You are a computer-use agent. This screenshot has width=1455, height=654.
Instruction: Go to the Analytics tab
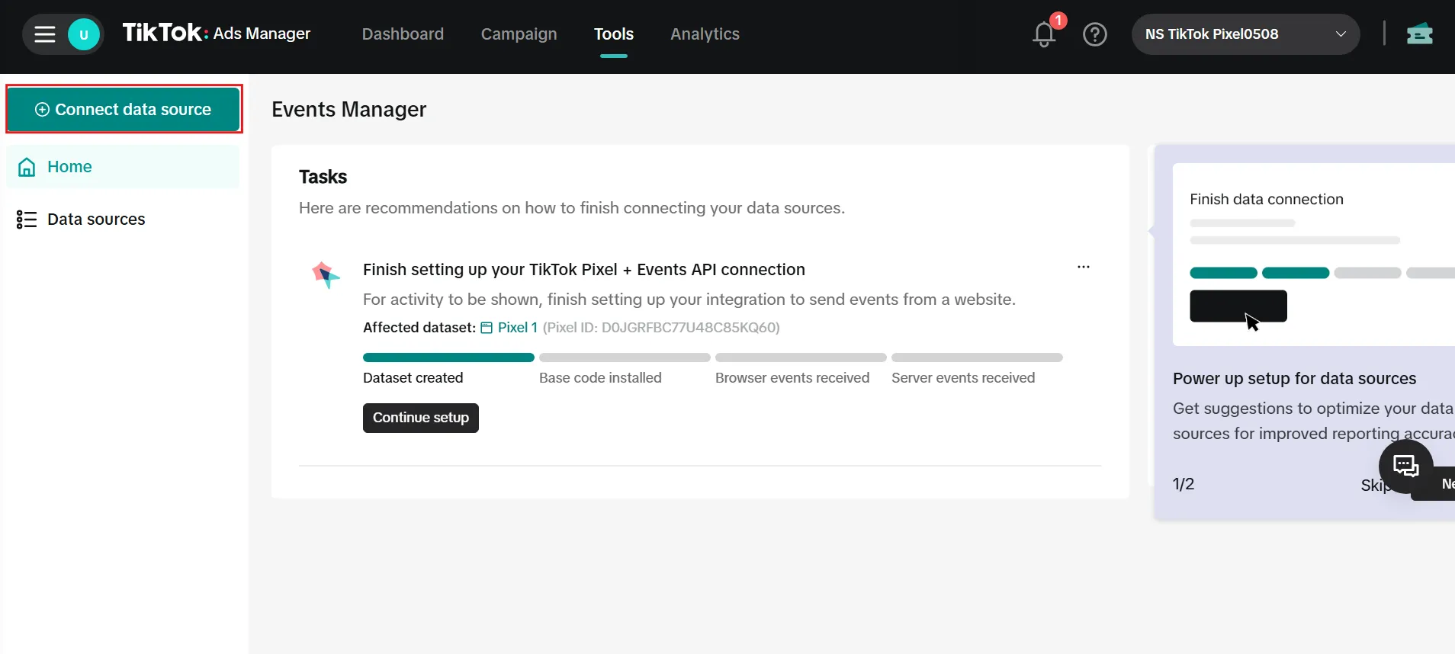pyautogui.click(x=705, y=34)
